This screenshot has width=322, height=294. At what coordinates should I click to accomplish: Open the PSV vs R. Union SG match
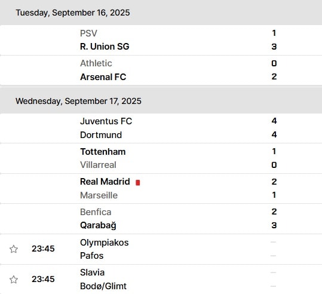tap(161, 40)
